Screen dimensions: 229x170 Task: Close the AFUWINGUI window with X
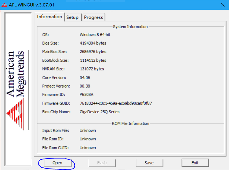click(223, 5)
